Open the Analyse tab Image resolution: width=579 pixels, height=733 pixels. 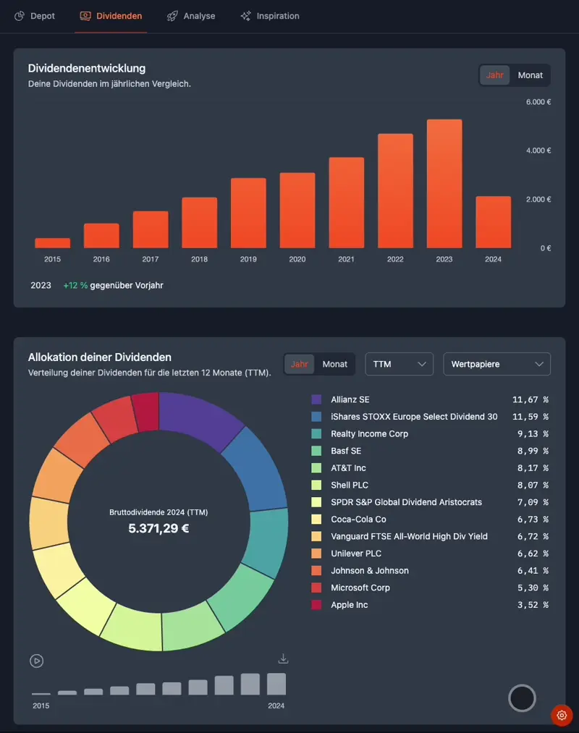[x=199, y=16]
